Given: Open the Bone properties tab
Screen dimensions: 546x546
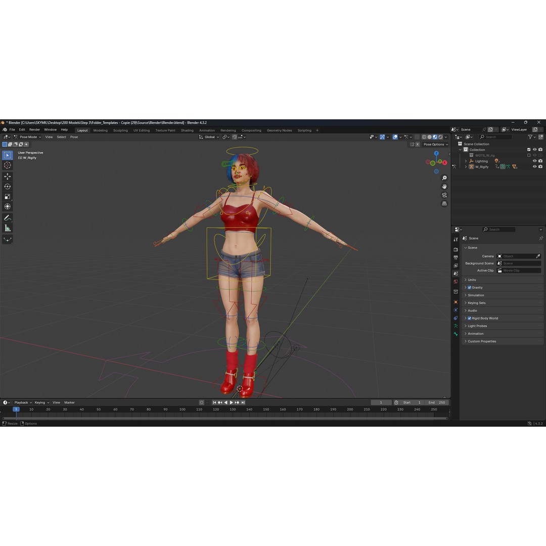Looking at the screenshot, I should tap(456, 334).
